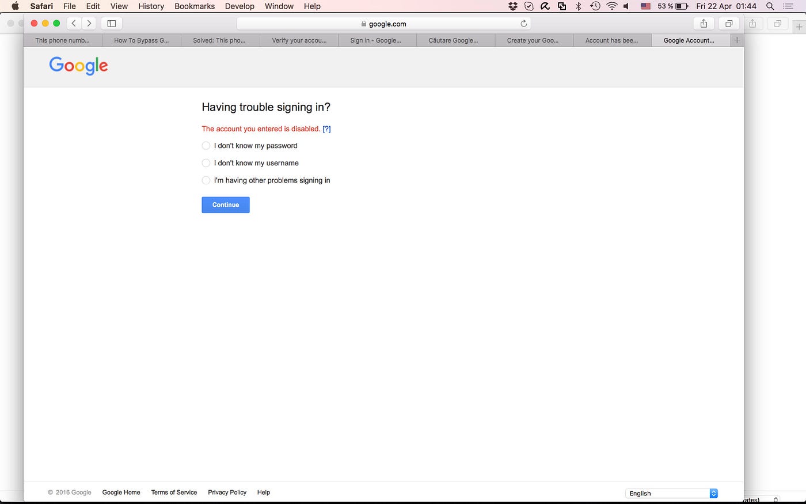The image size is (806, 504).
Task: Open the US flag input source menu
Action: coord(646,6)
